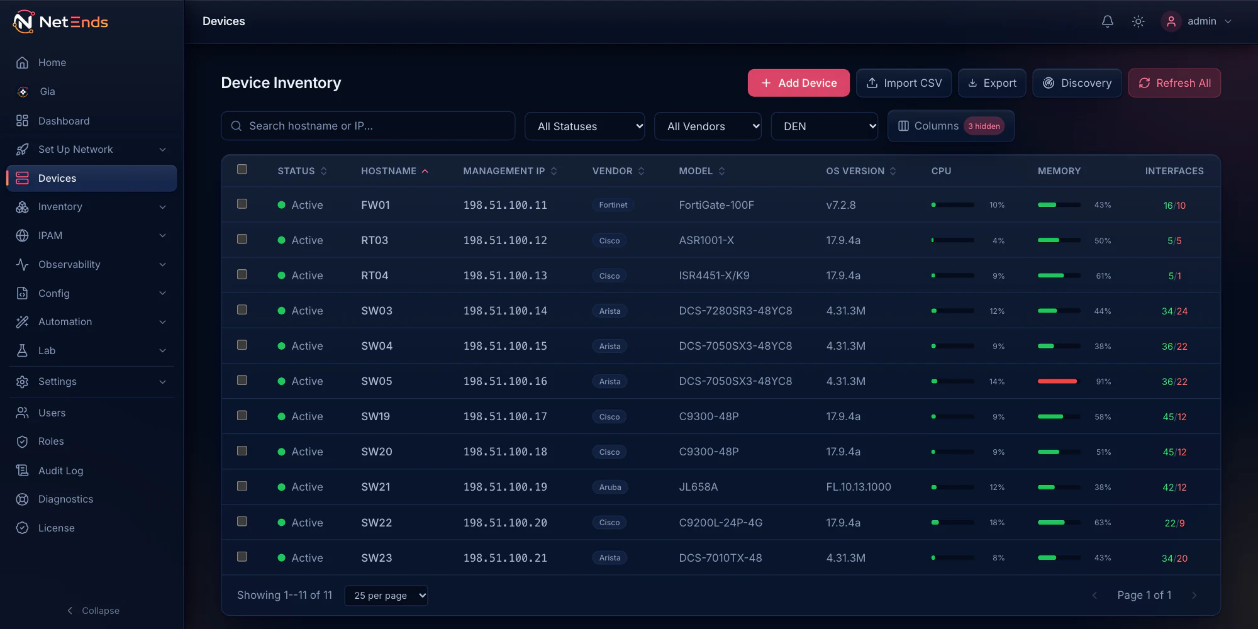Expand the Observability sidebar section

coord(92,265)
